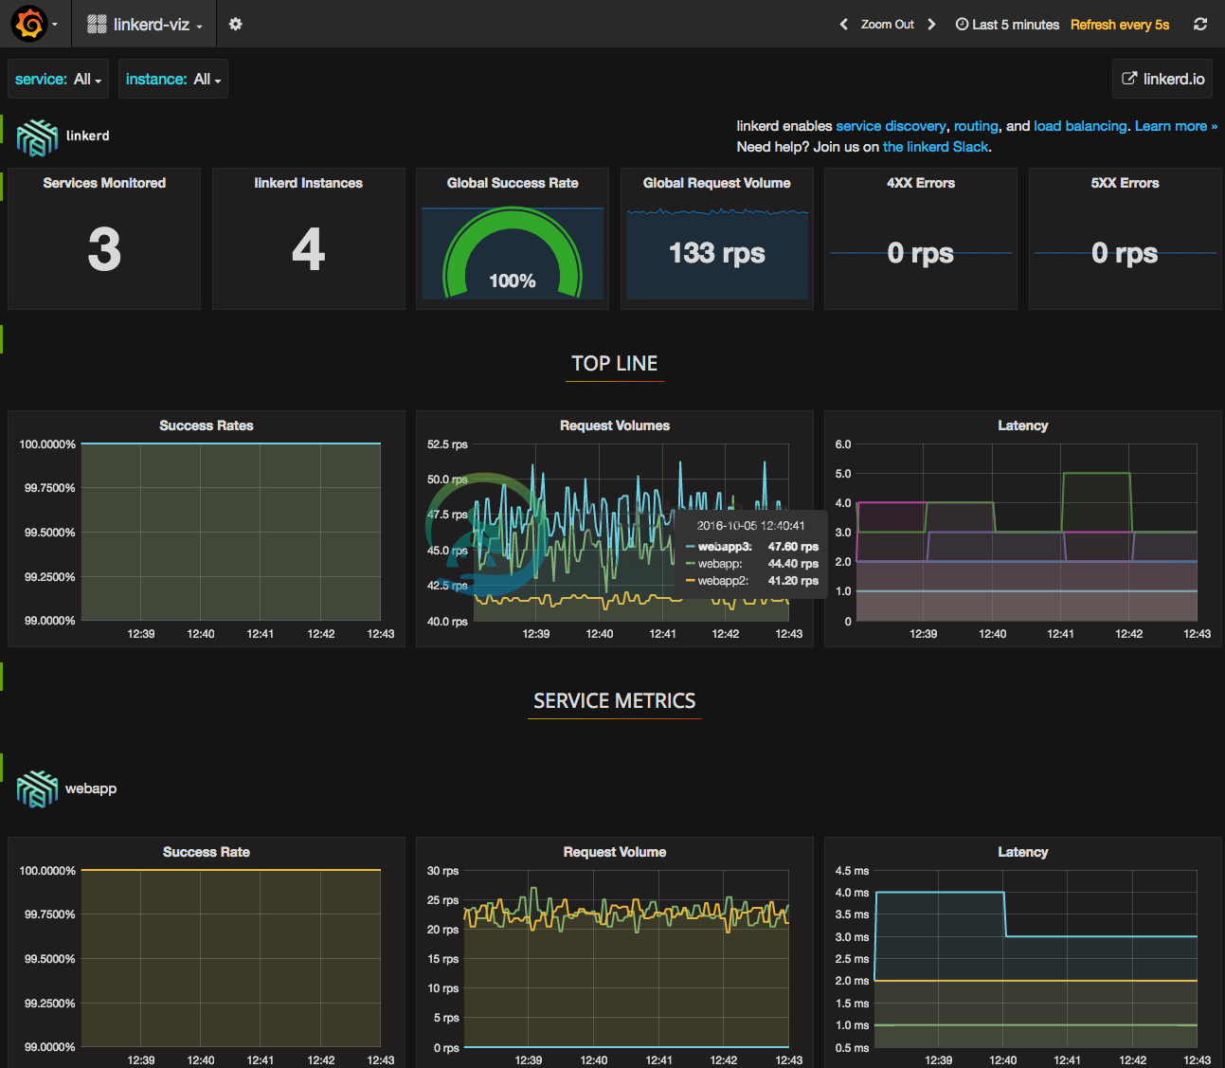The height and width of the screenshot is (1068, 1225).
Task: Click the 133 rps value
Action: point(717,253)
